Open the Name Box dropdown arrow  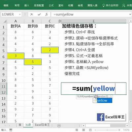20,14
